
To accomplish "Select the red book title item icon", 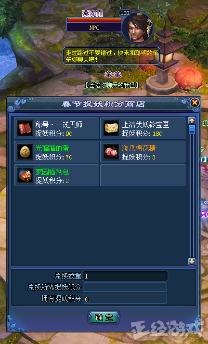I will (25, 128).
